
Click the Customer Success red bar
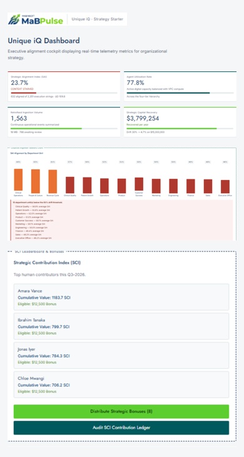tap(139, 184)
